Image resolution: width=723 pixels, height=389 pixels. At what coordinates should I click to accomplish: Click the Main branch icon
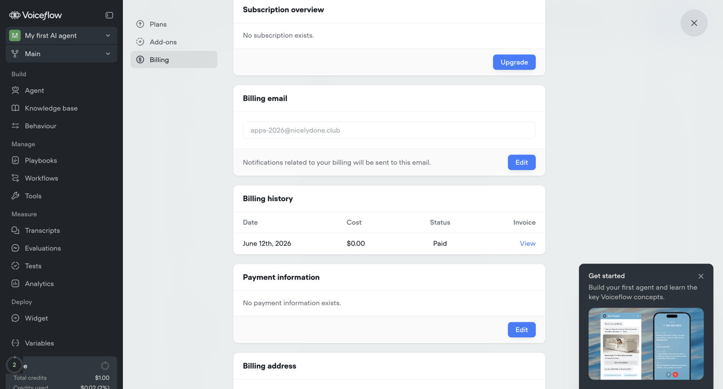coord(15,54)
